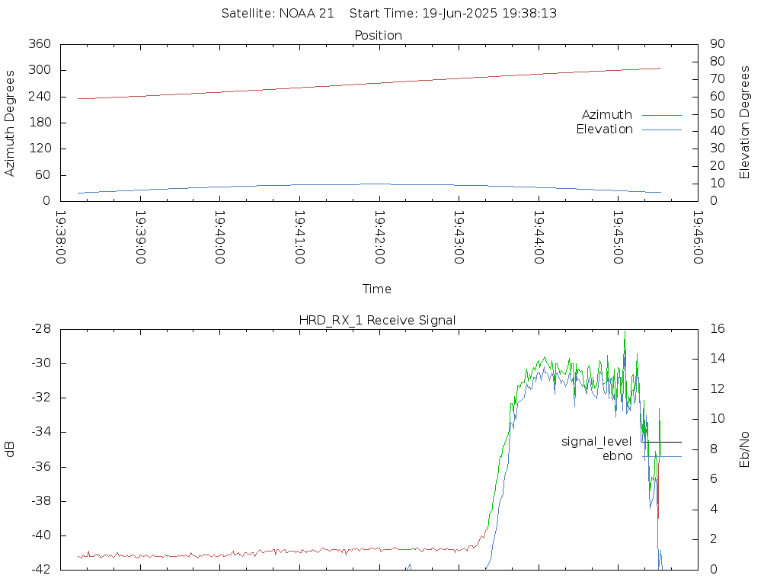
Task: Select the 'HRD_RX_1 Receive Signal' chart title
Action: [x=377, y=321]
